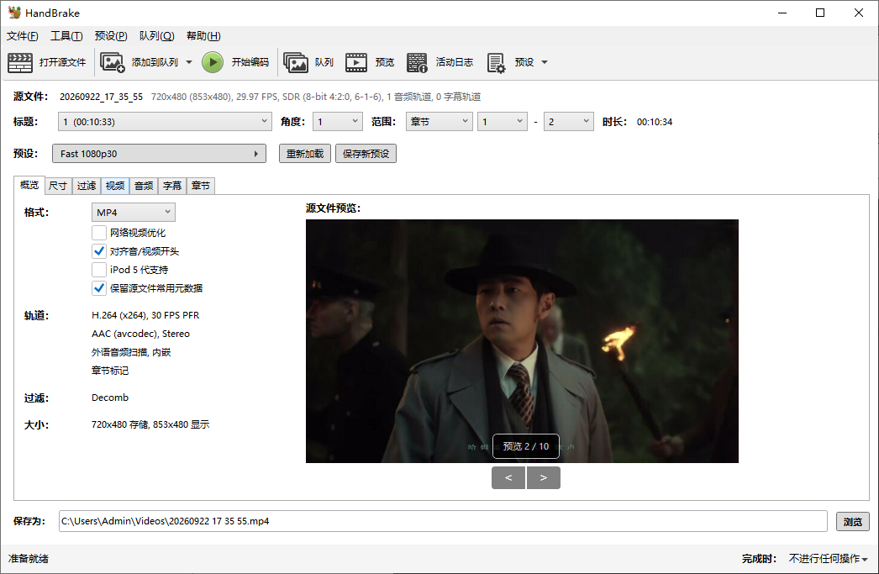Switch to the Chapters (章节) tab
879x574 pixels.
tap(201, 186)
